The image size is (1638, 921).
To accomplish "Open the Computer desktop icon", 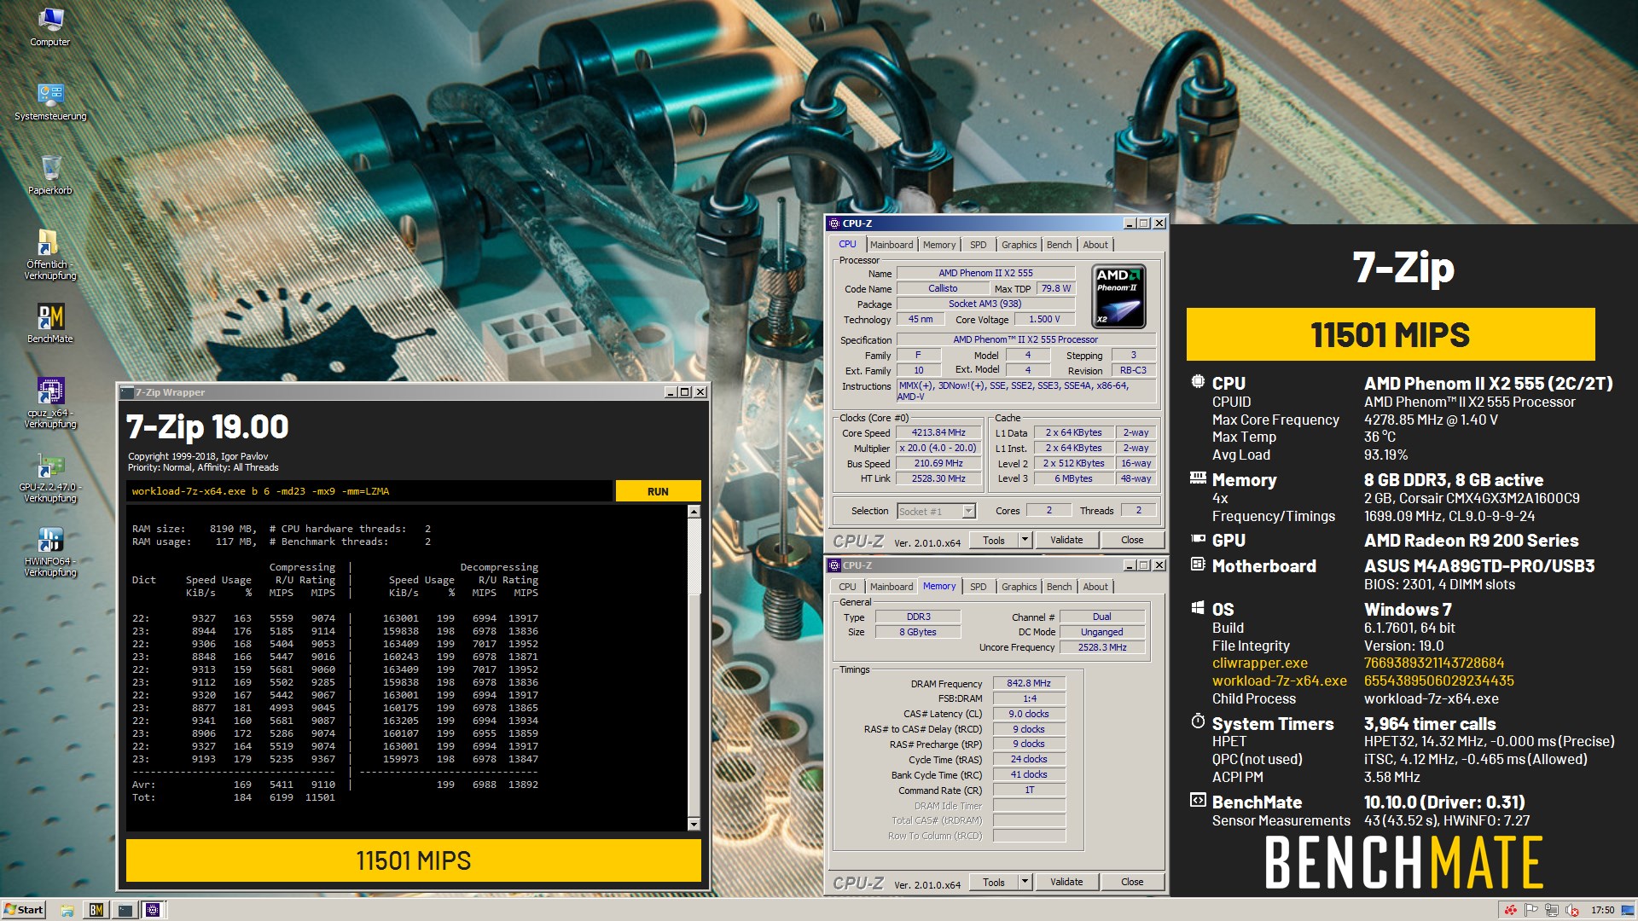I will (x=49, y=26).
